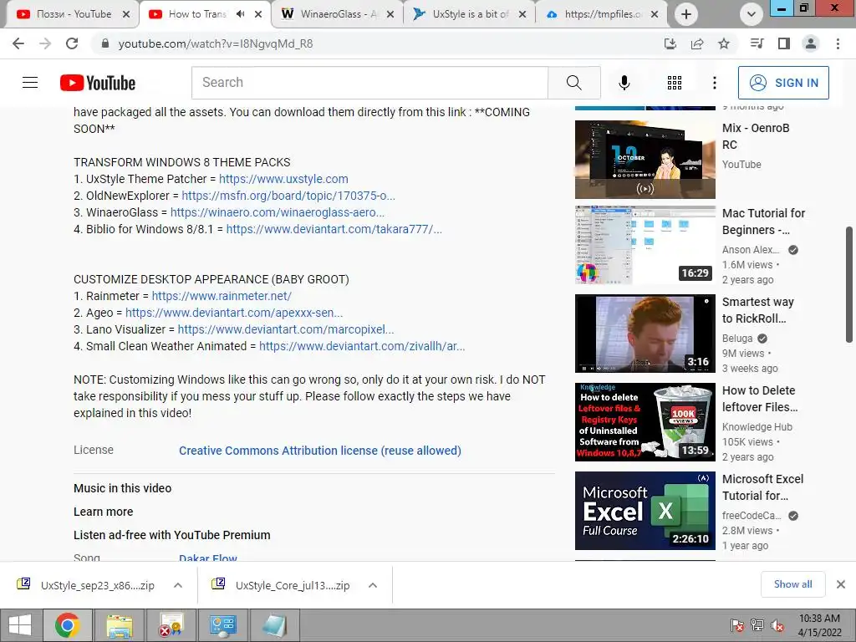Open the Chrome three-dot menu

click(x=838, y=43)
